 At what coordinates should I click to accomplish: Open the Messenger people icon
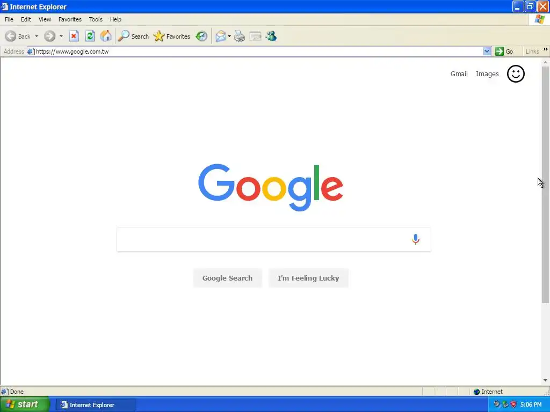[x=271, y=36]
